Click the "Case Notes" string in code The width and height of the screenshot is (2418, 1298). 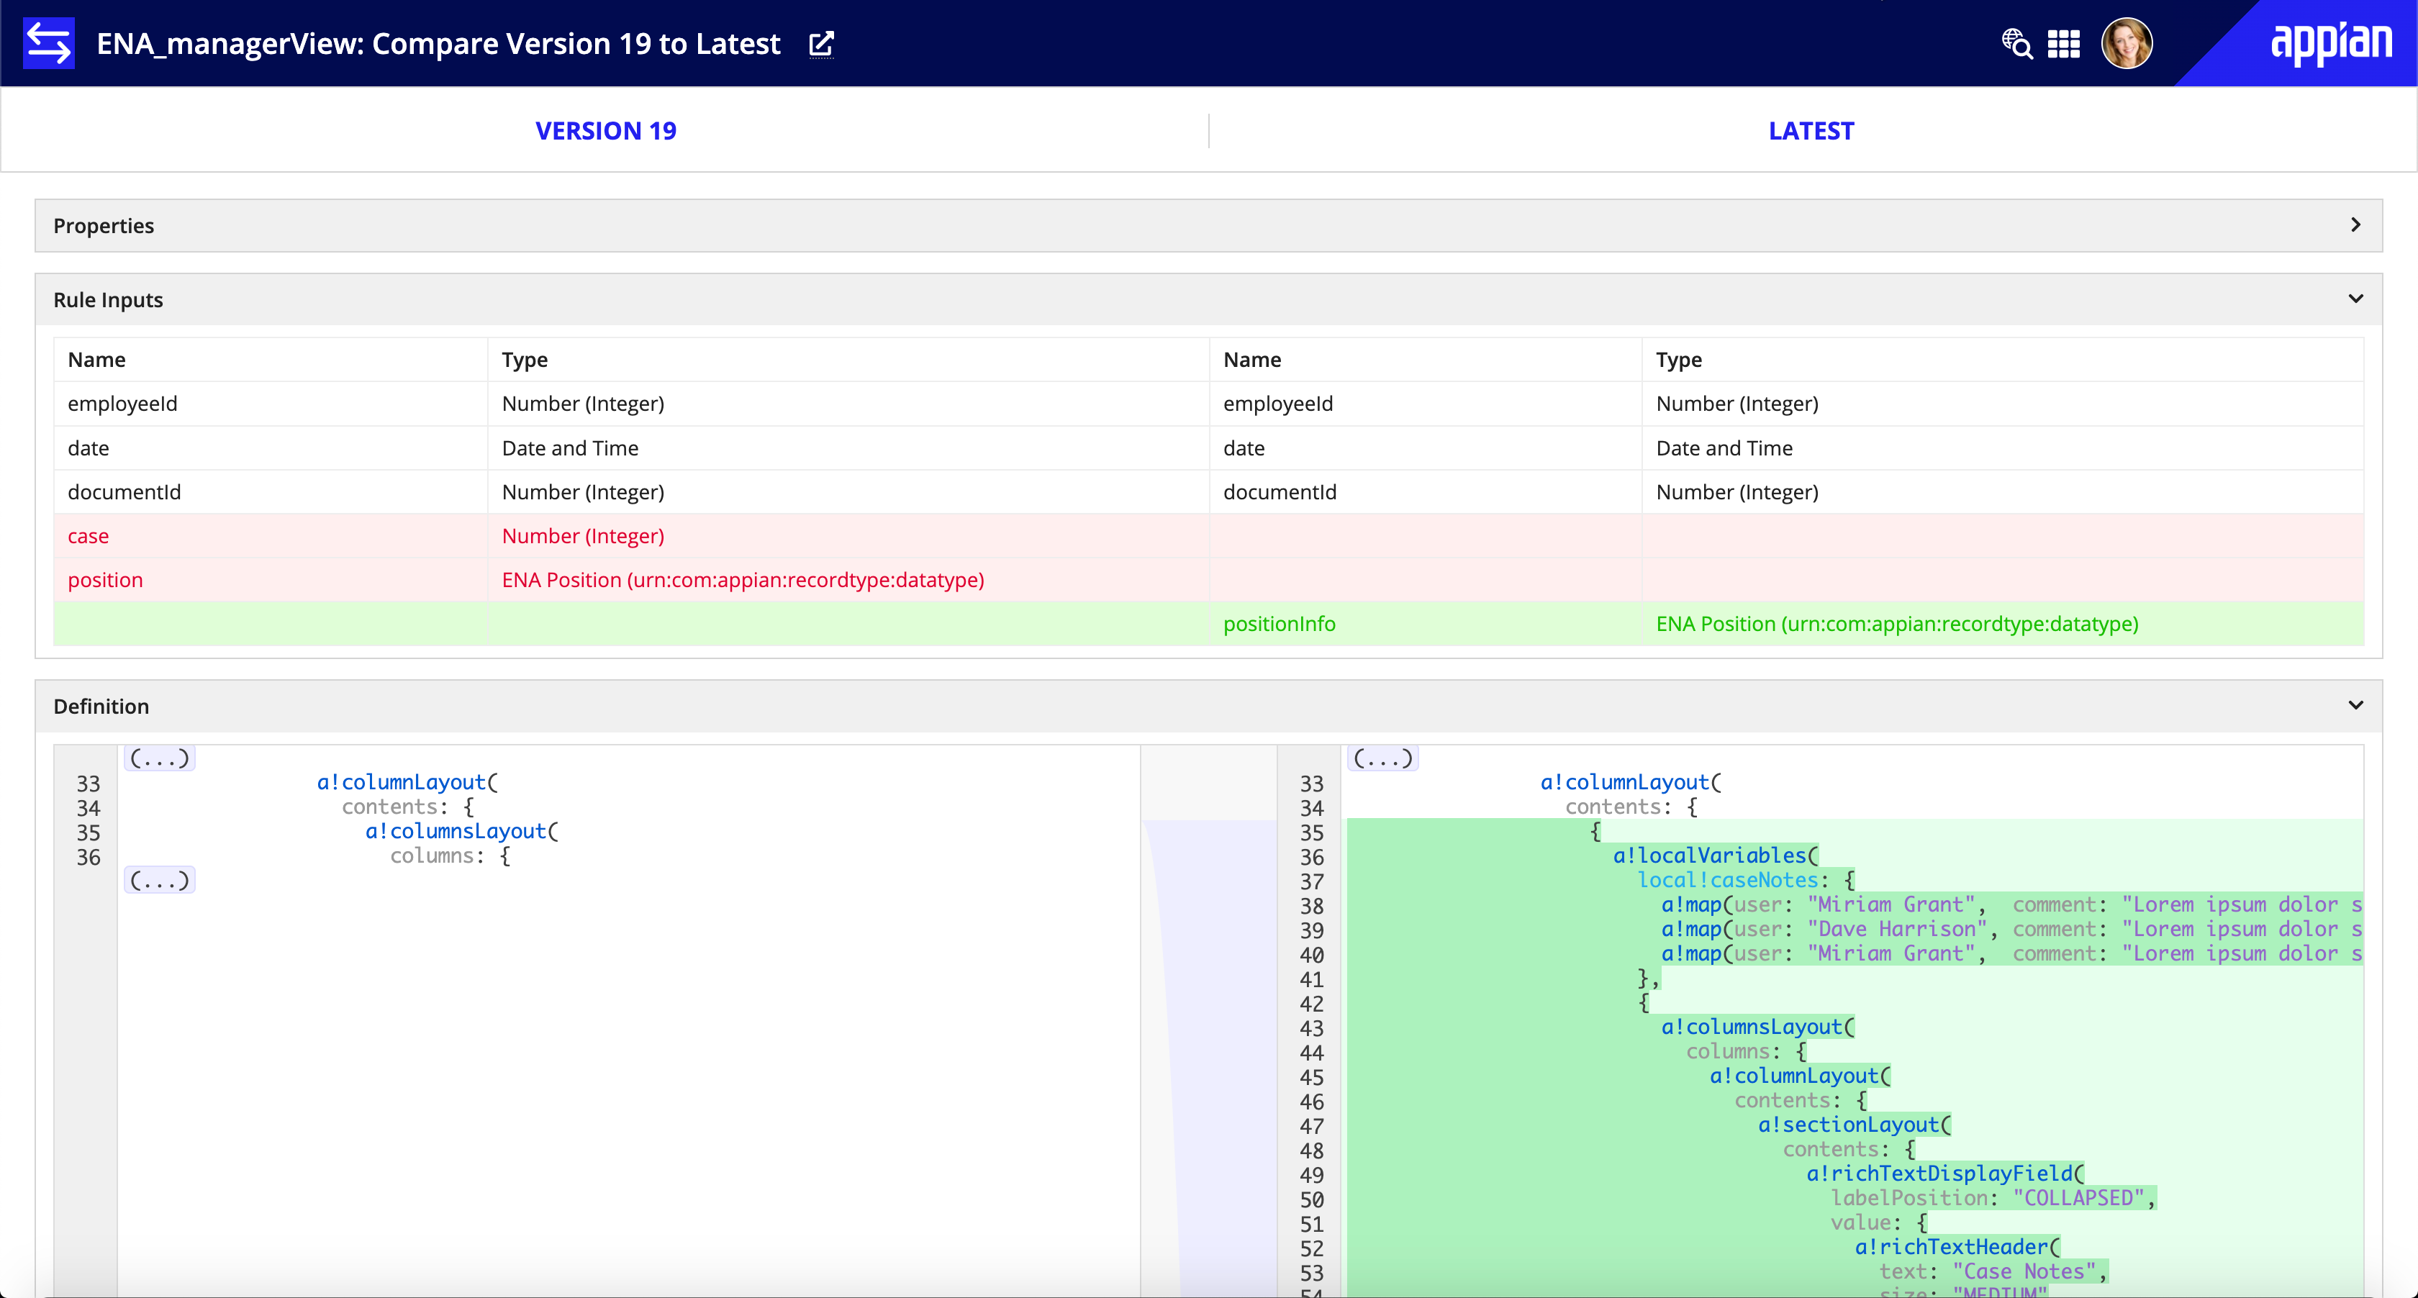coord(2024,1271)
